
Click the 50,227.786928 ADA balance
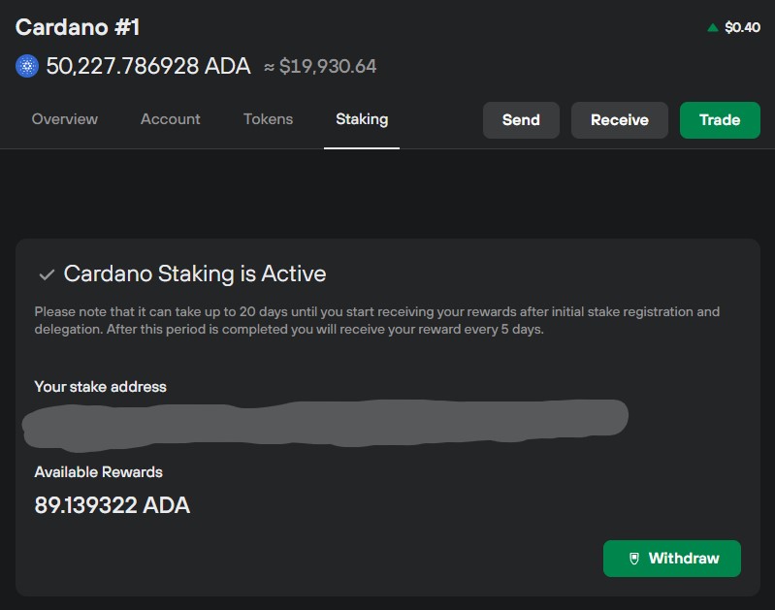(147, 66)
